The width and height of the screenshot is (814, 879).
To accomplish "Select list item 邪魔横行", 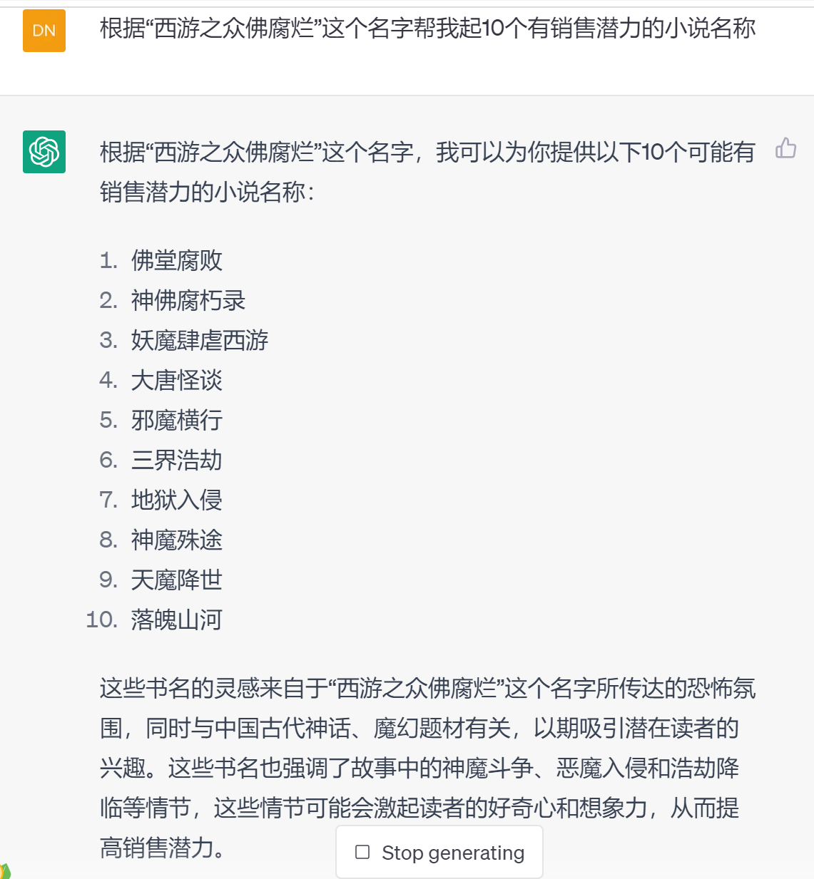I will [x=177, y=421].
